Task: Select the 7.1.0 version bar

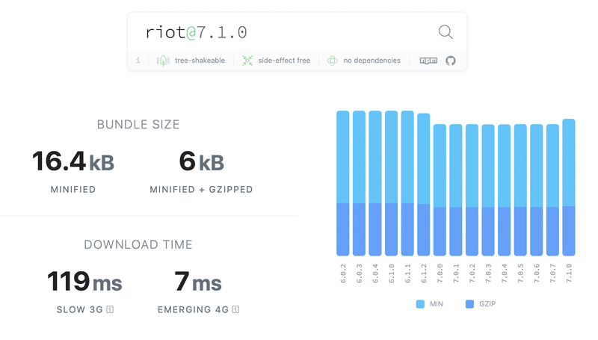Action: pyautogui.click(x=569, y=187)
